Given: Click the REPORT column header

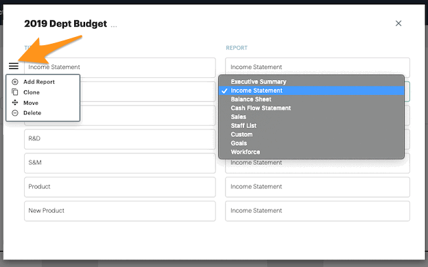Looking at the screenshot, I should pyautogui.click(x=237, y=48).
